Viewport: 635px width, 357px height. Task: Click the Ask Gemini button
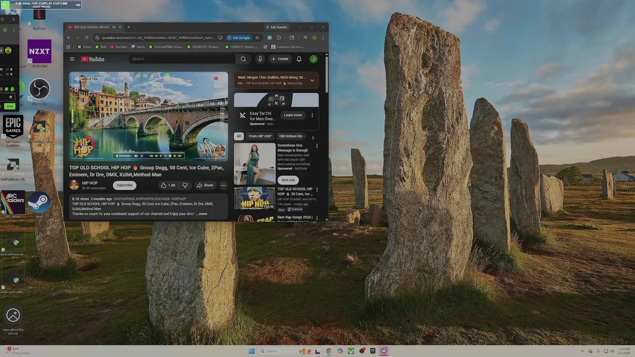point(276,27)
